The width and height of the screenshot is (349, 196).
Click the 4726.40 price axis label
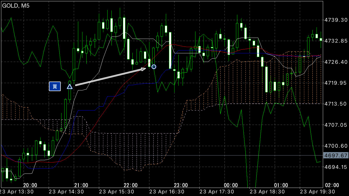pyautogui.click(x=336, y=62)
